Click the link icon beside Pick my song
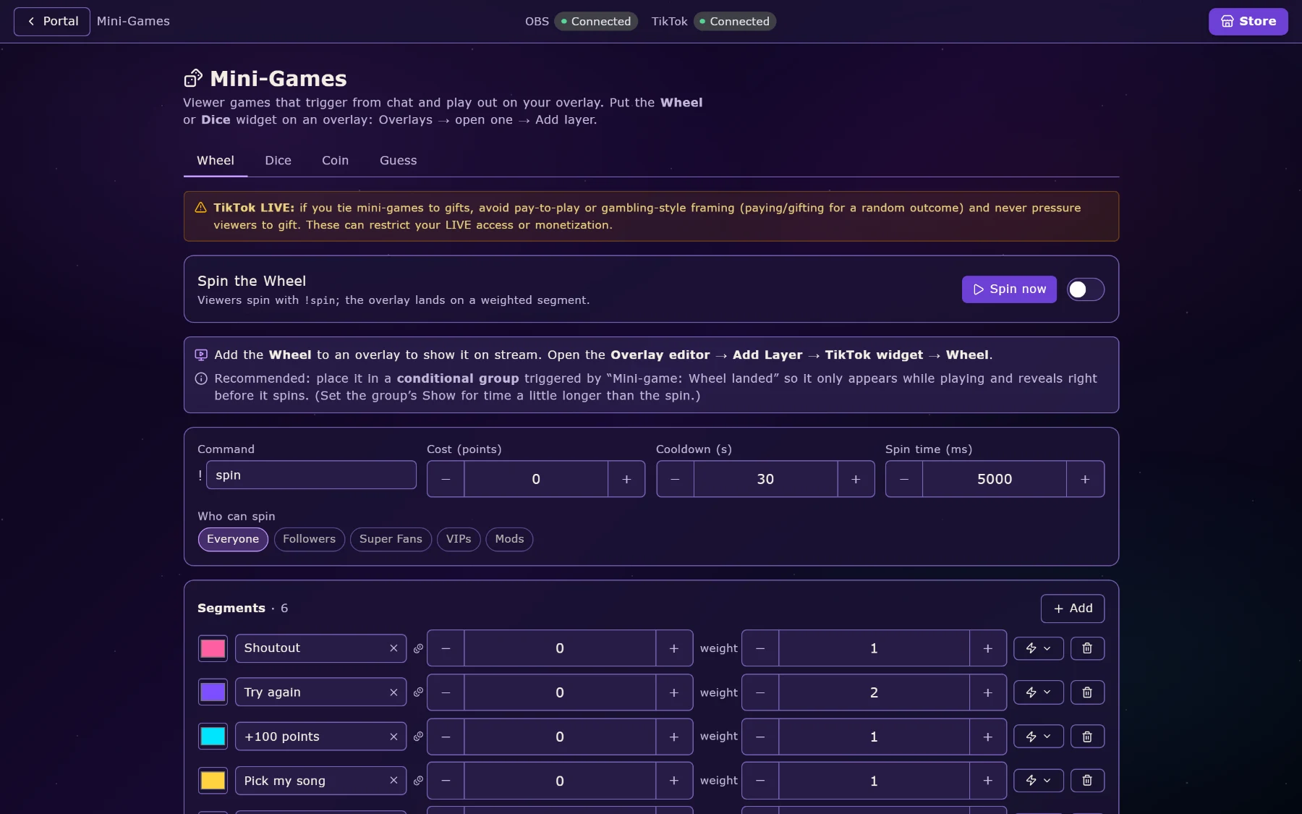Image resolution: width=1302 pixels, height=814 pixels. tap(418, 781)
